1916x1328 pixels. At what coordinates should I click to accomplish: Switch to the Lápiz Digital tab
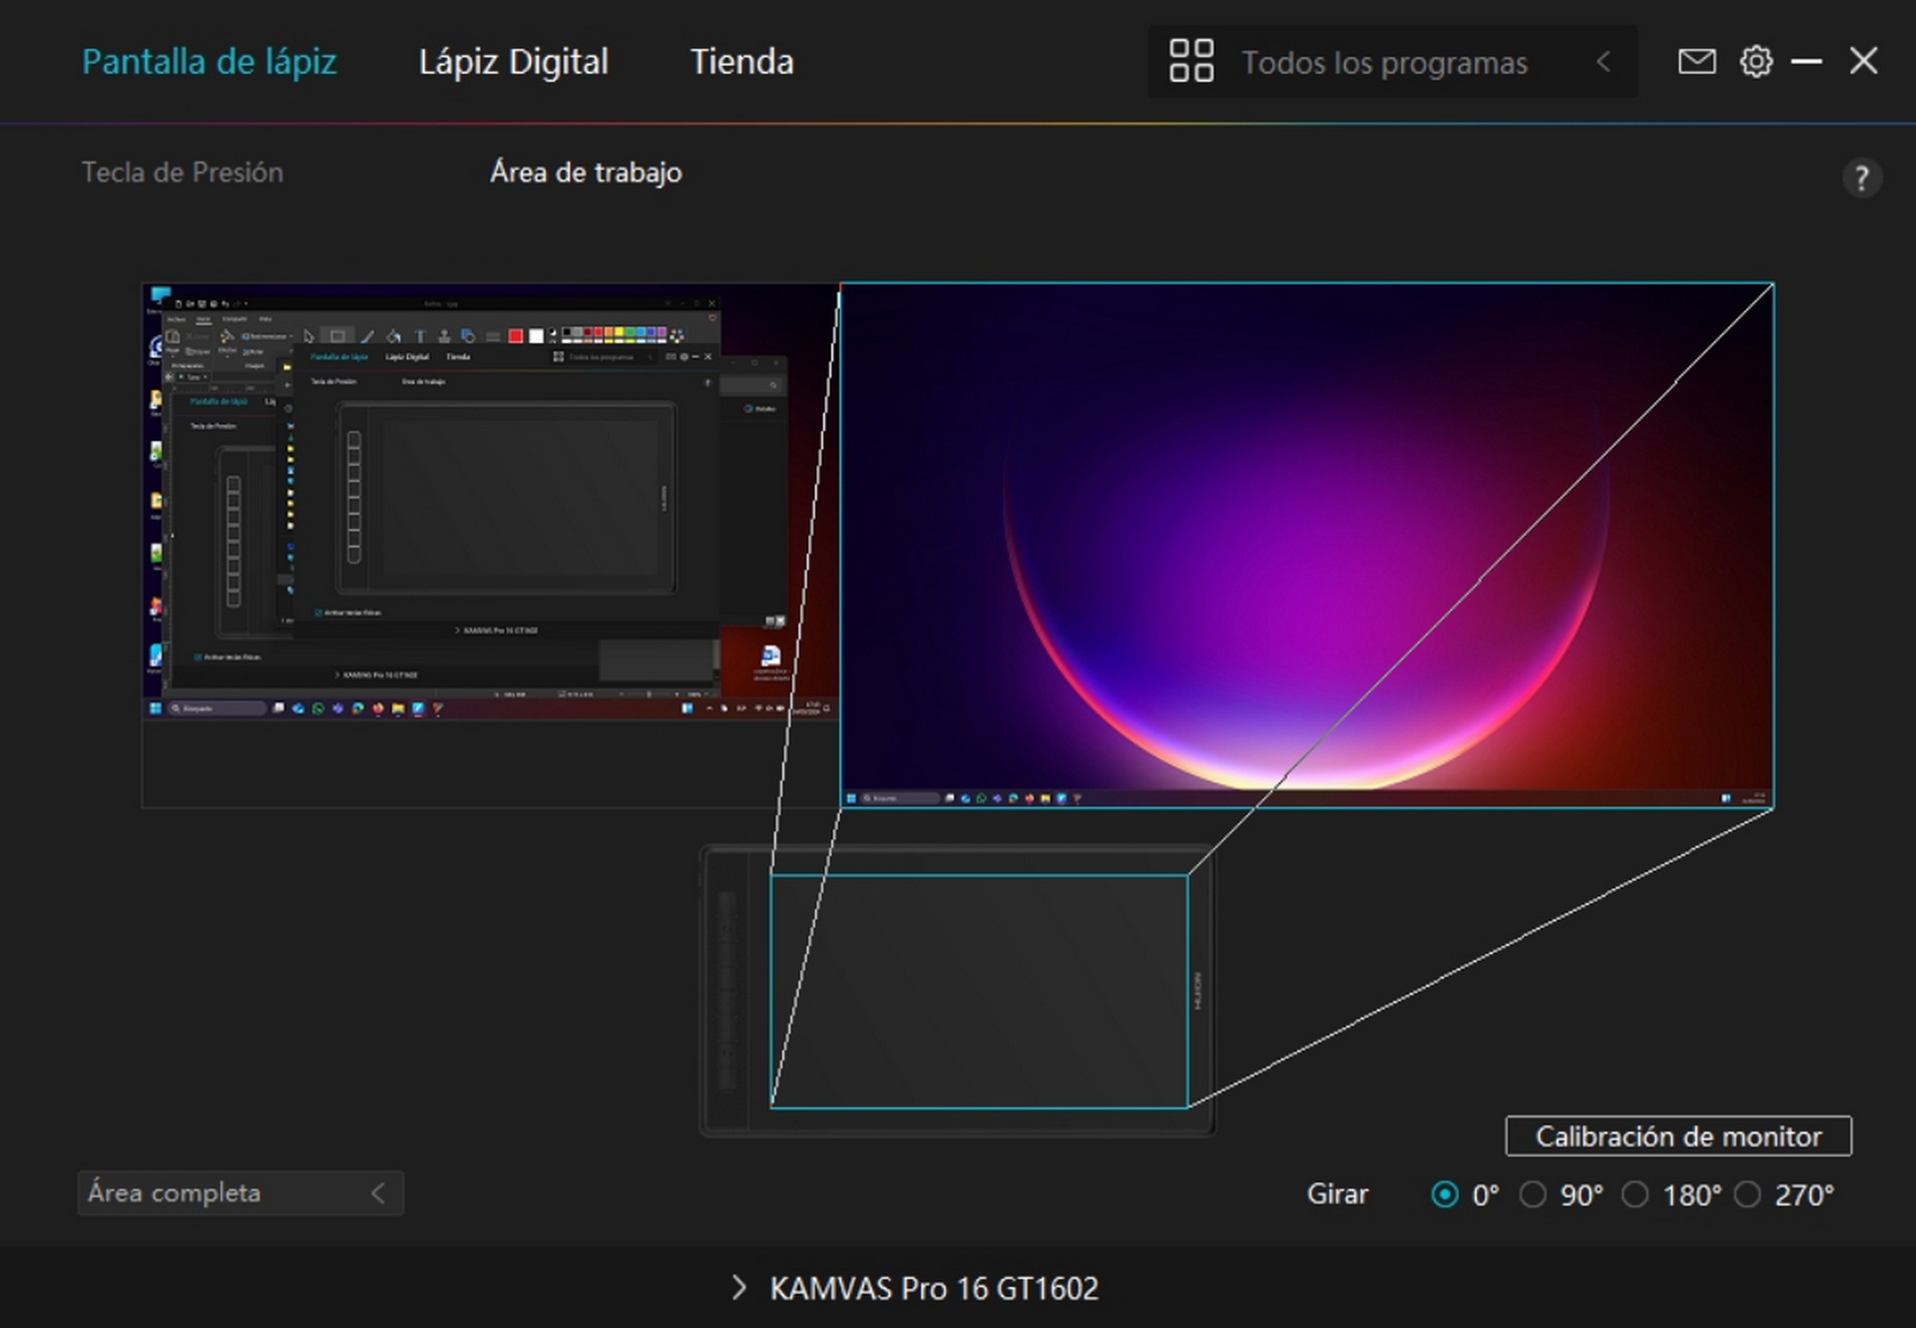(x=513, y=62)
